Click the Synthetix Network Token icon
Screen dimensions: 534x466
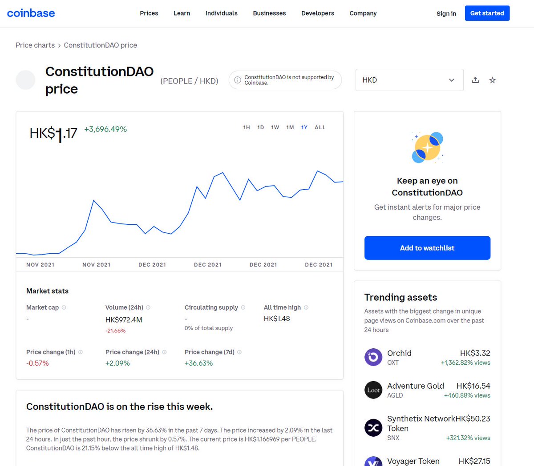click(373, 428)
